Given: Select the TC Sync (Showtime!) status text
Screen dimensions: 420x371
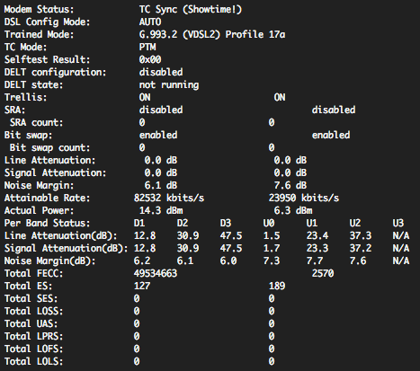Looking at the screenshot, I should tap(191, 10).
